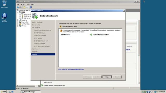The width and height of the screenshot is (166, 93).
Task: Click the Roles node icon in tree
Action: coord(20,12)
